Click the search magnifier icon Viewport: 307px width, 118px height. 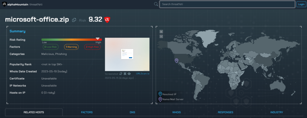point(156,4)
